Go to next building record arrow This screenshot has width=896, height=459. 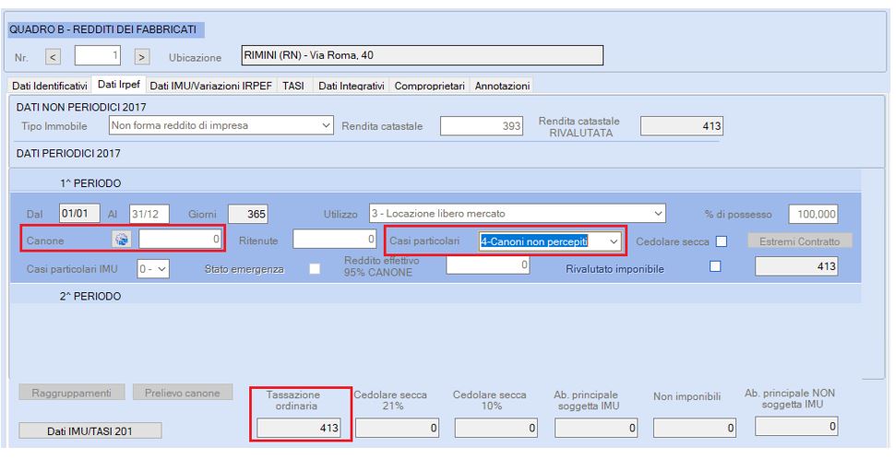pos(142,56)
